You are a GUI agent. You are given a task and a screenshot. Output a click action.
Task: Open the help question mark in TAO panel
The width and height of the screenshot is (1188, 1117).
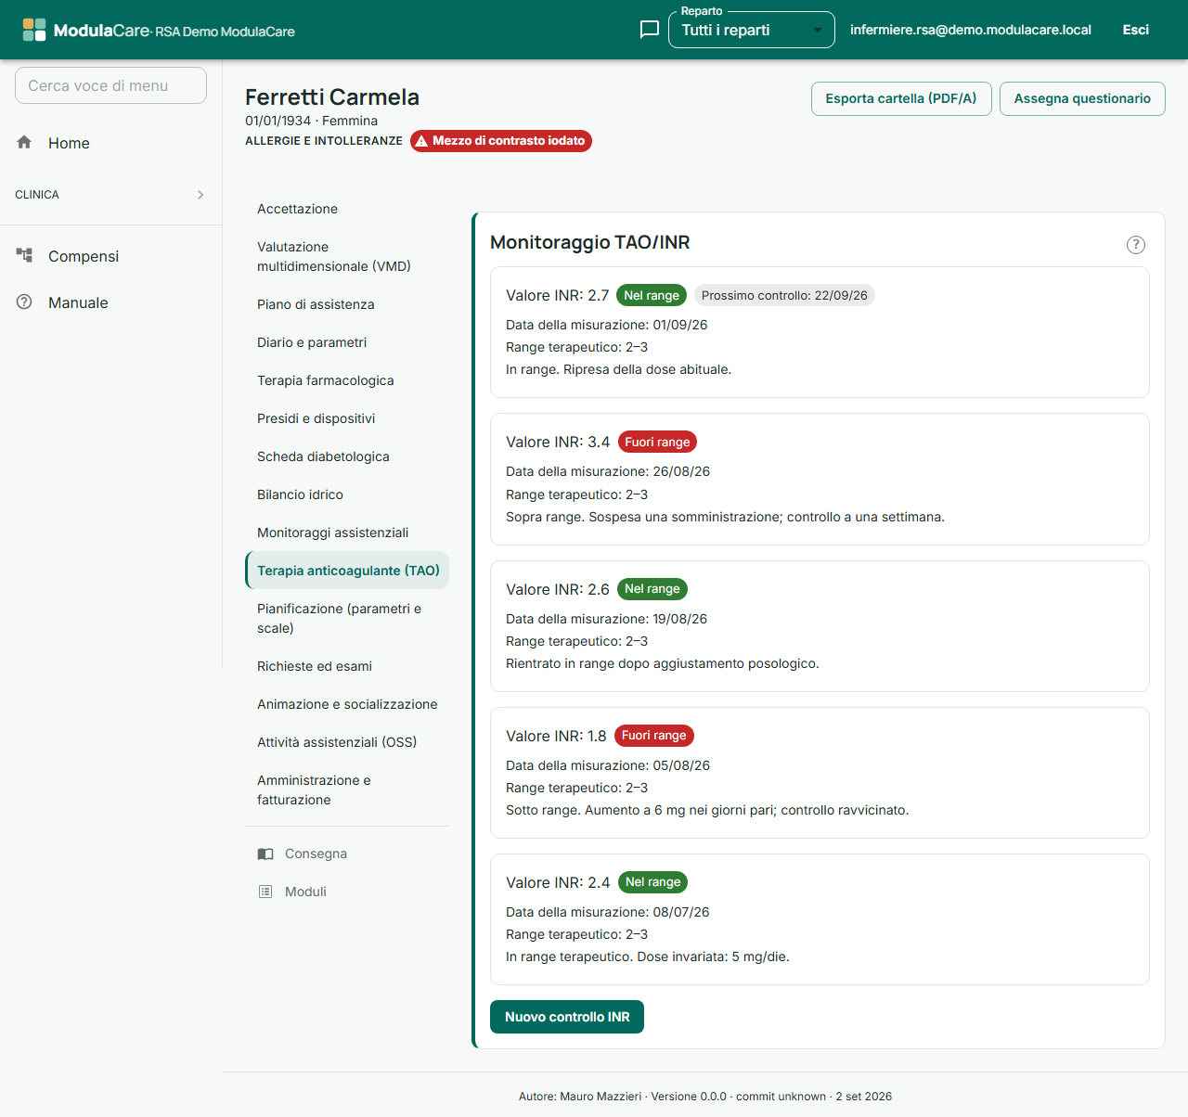tap(1136, 245)
